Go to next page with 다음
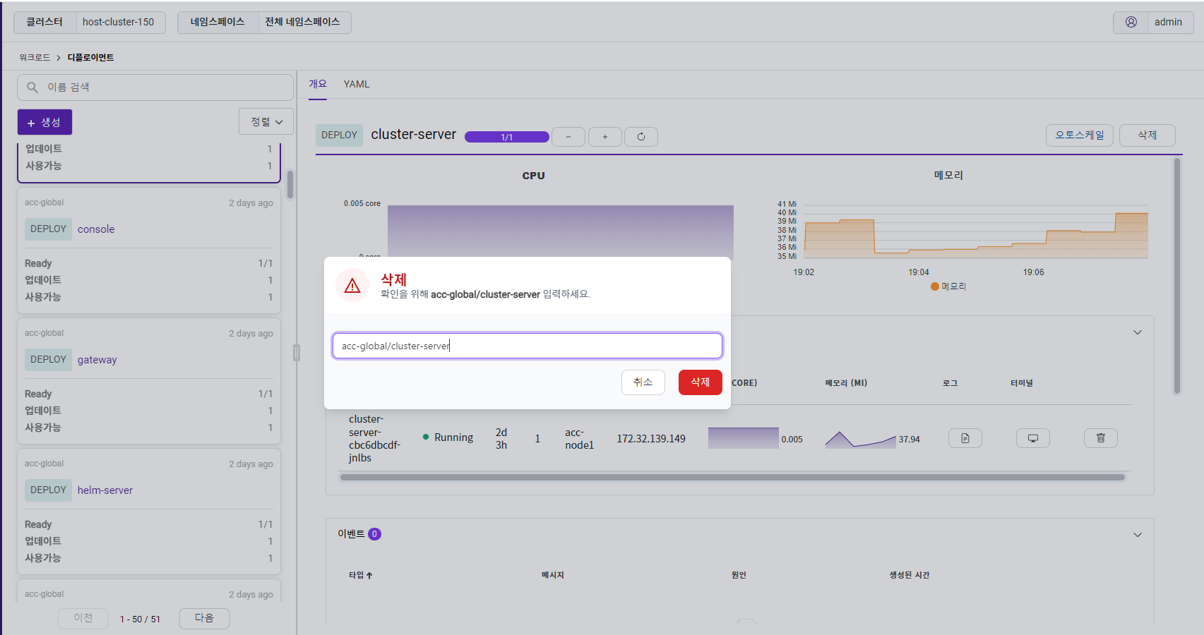The height and width of the screenshot is (635, 1204). click(204, 618)
